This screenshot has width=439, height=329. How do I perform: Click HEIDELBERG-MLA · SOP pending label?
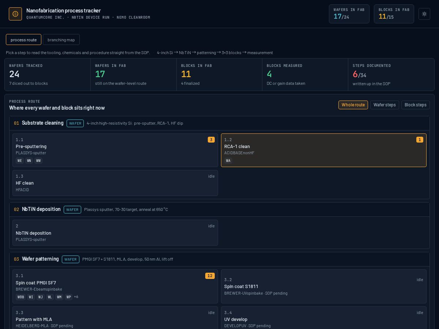[44, 326]
